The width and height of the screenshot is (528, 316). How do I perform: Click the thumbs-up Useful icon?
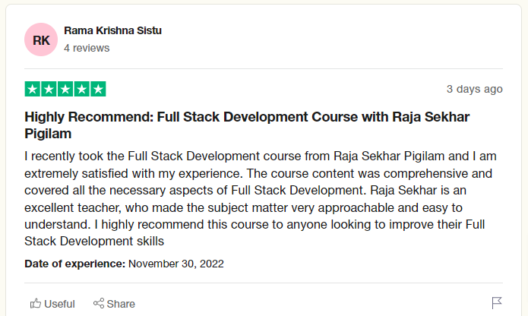coord(36,304)
